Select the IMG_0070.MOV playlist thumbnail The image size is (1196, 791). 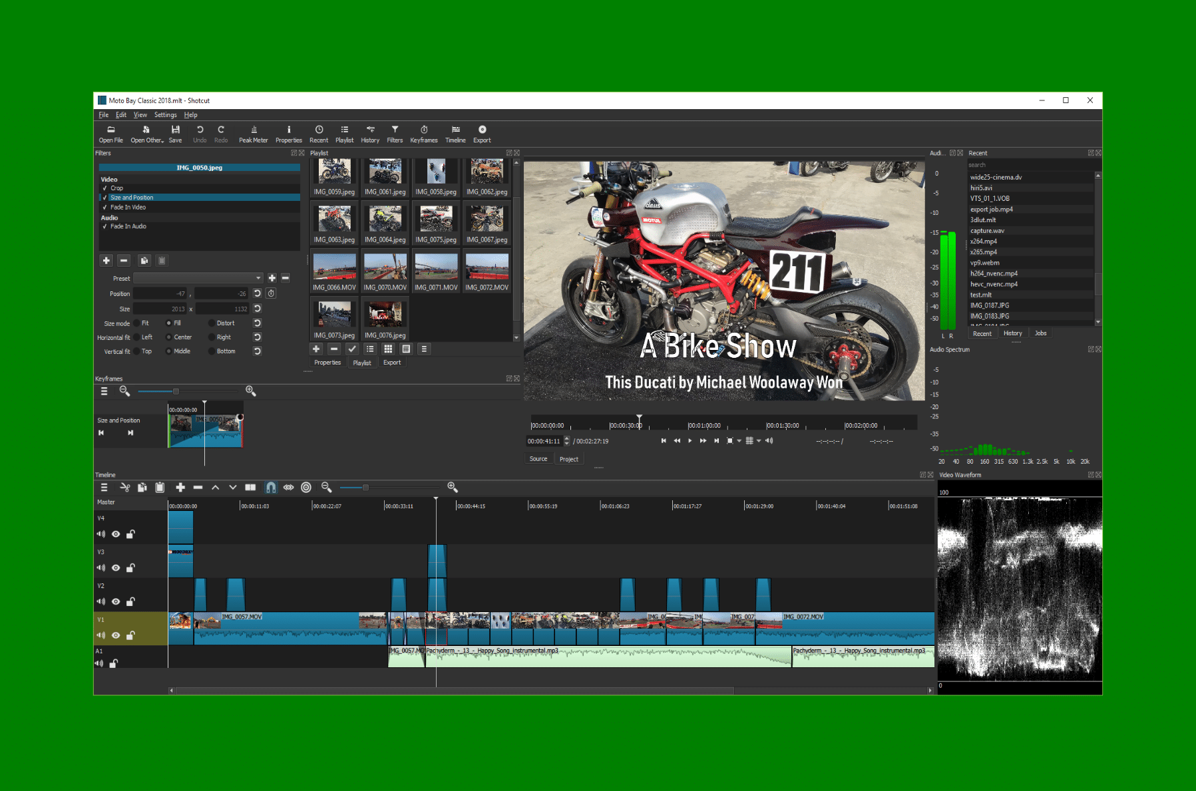click(385, 271)
